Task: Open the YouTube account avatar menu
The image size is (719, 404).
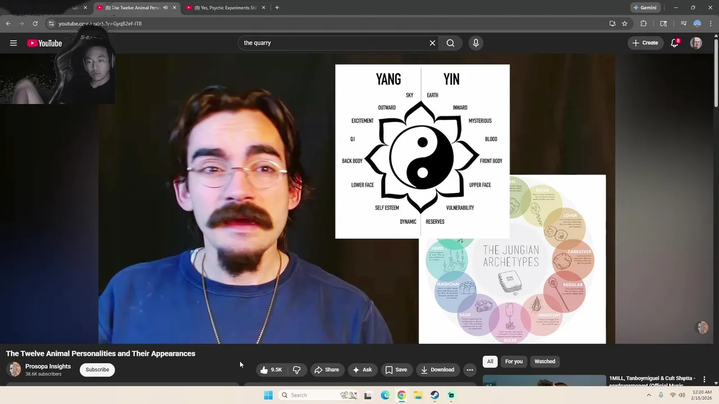Action: pyautogui.click(x=696, y=43)
